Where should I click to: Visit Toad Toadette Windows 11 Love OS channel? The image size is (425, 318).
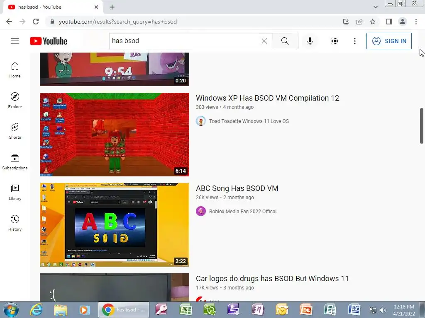(x=249, y=121)
